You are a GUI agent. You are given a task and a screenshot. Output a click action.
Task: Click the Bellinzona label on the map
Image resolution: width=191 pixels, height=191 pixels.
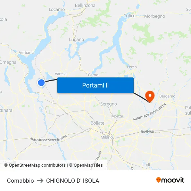(x=85, y=5)
